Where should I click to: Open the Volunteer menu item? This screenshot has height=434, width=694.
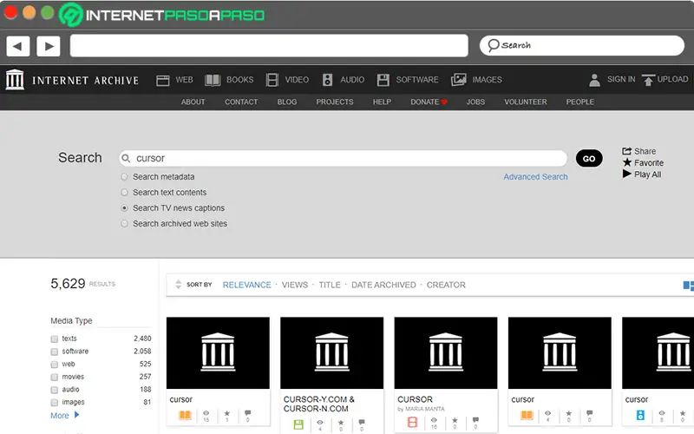(x=525, y=102)
